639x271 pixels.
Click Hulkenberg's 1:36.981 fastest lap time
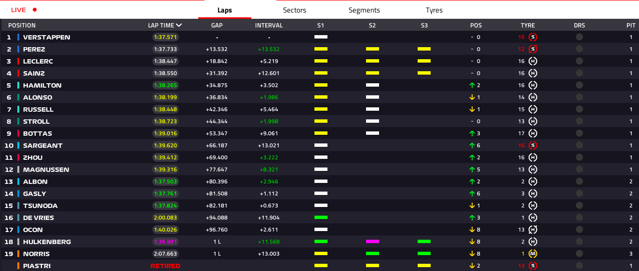(165, 242)
